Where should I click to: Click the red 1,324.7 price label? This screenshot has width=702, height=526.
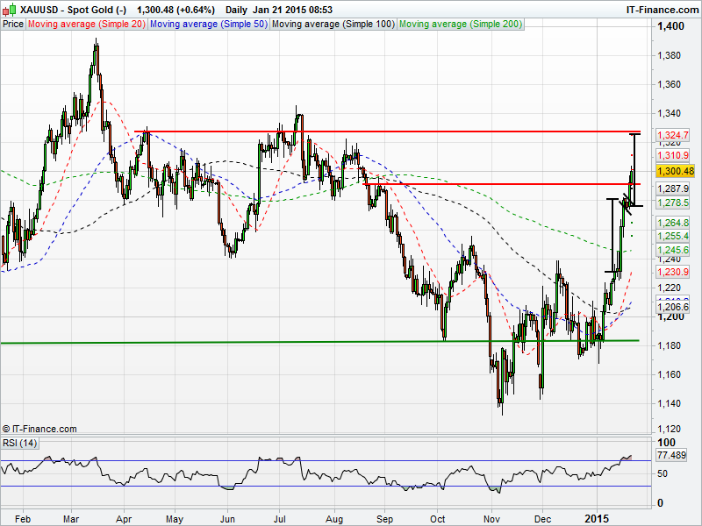pos(674,134)
